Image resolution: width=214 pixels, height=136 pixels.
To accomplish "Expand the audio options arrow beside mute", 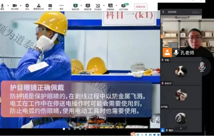I will coord(7,5).
